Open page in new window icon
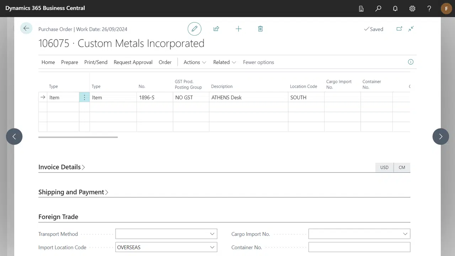This screenshot has width=455, height=256. (399, 29)
